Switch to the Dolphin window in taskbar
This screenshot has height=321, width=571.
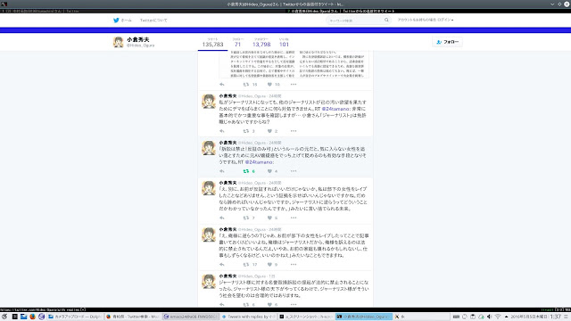[x=74, y=317]
